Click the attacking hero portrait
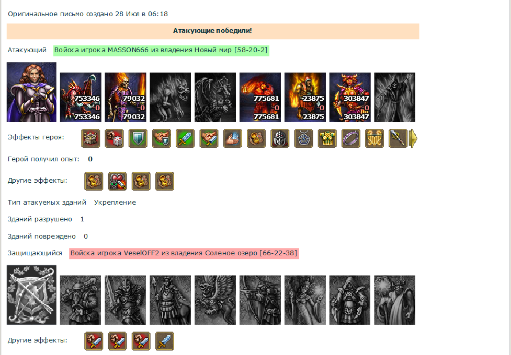The image size is (511, 355). click(31, 92)
